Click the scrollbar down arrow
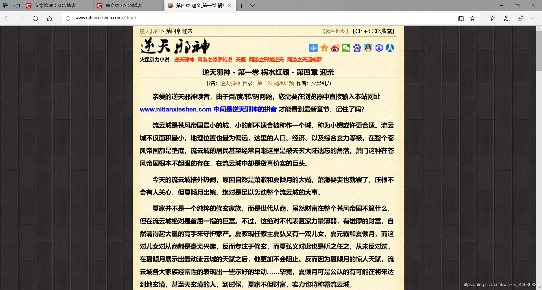The height and width of the screenshot is (290, 542). 539,287
